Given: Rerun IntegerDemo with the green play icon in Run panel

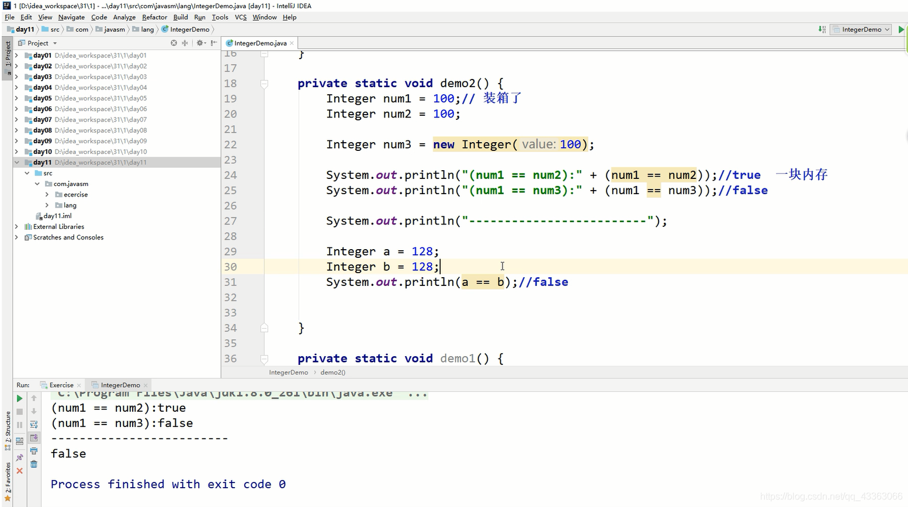Looking at the screenshot, I should tap(19, 398).
